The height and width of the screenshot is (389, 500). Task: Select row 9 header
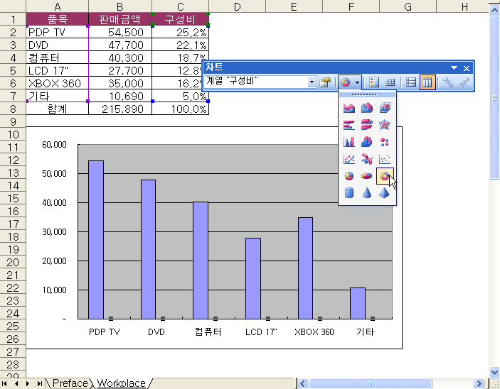point(13,121)
